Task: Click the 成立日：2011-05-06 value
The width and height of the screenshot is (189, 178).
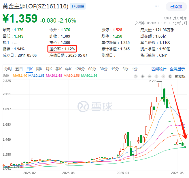Action: pos(20,56)
